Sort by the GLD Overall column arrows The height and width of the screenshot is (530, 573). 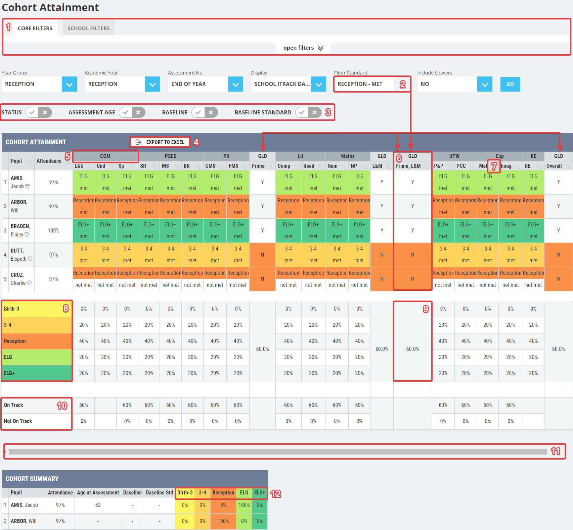coord(568,166)
